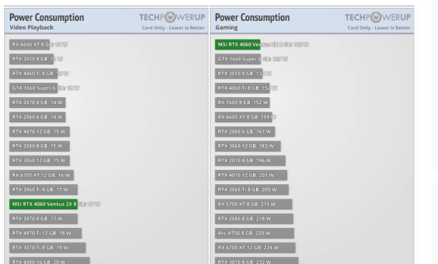Screen dimensions: 438x264
Task: Select green MSI RTX 4060 Ventus 126 W bar
Action: (237, 45)
